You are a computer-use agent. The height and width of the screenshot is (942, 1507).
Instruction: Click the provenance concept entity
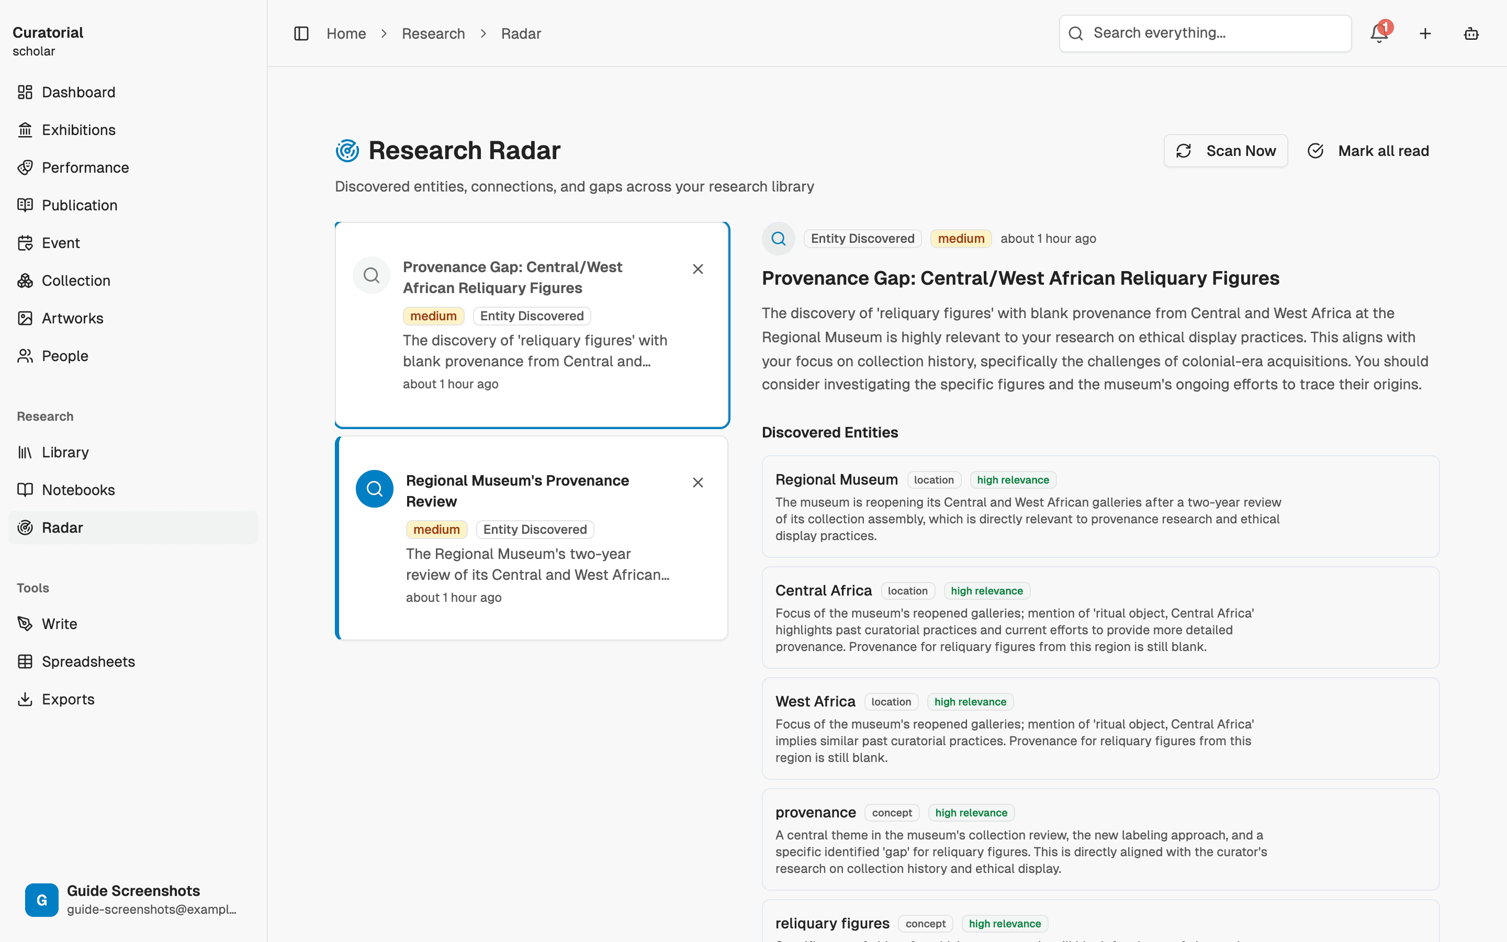[1100, 839]
